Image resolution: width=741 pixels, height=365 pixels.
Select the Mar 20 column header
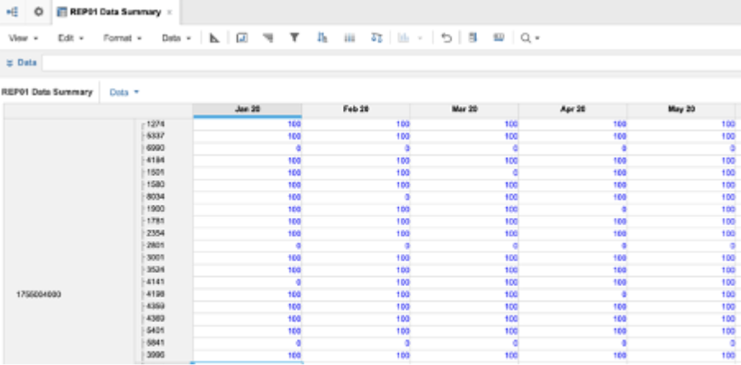(464, 109)
